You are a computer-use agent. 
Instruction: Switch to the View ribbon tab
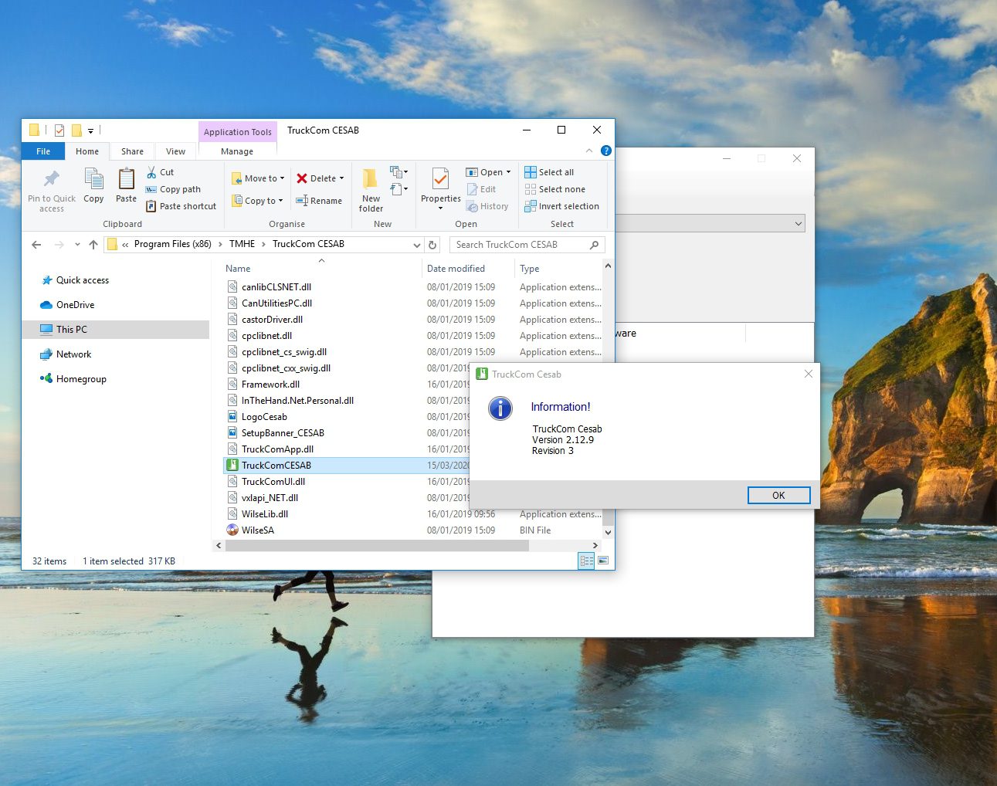175,151
